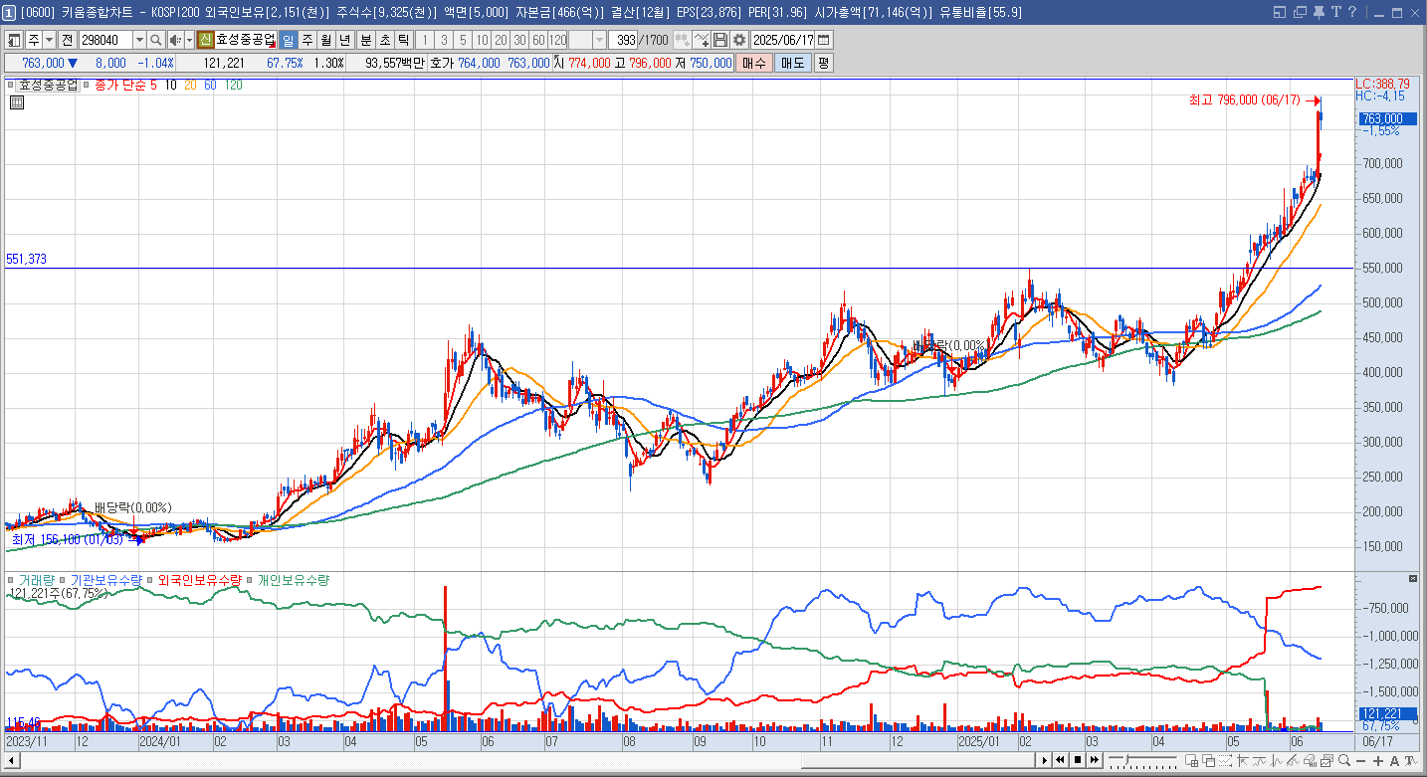Select the 주 weekly period toggle right of 일
Viewport: 1427px width, 777px height.
[307, 40]
